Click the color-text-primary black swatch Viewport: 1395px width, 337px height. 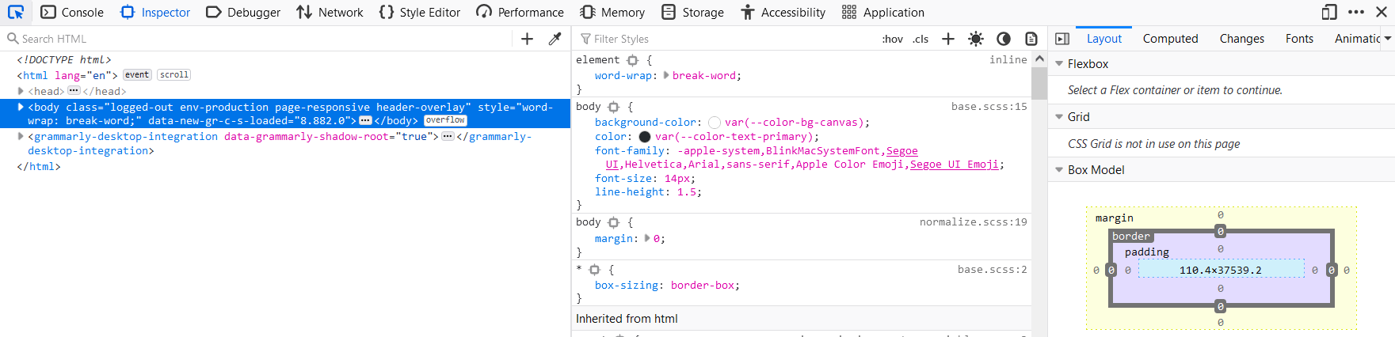[645, 137]
